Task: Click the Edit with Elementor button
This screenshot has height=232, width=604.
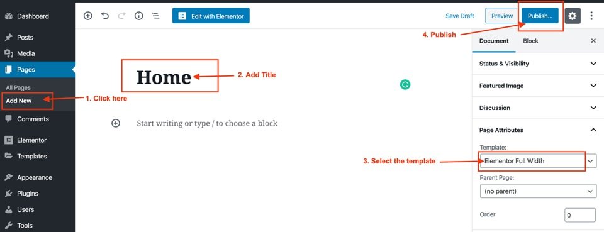Action: (211, 16)
